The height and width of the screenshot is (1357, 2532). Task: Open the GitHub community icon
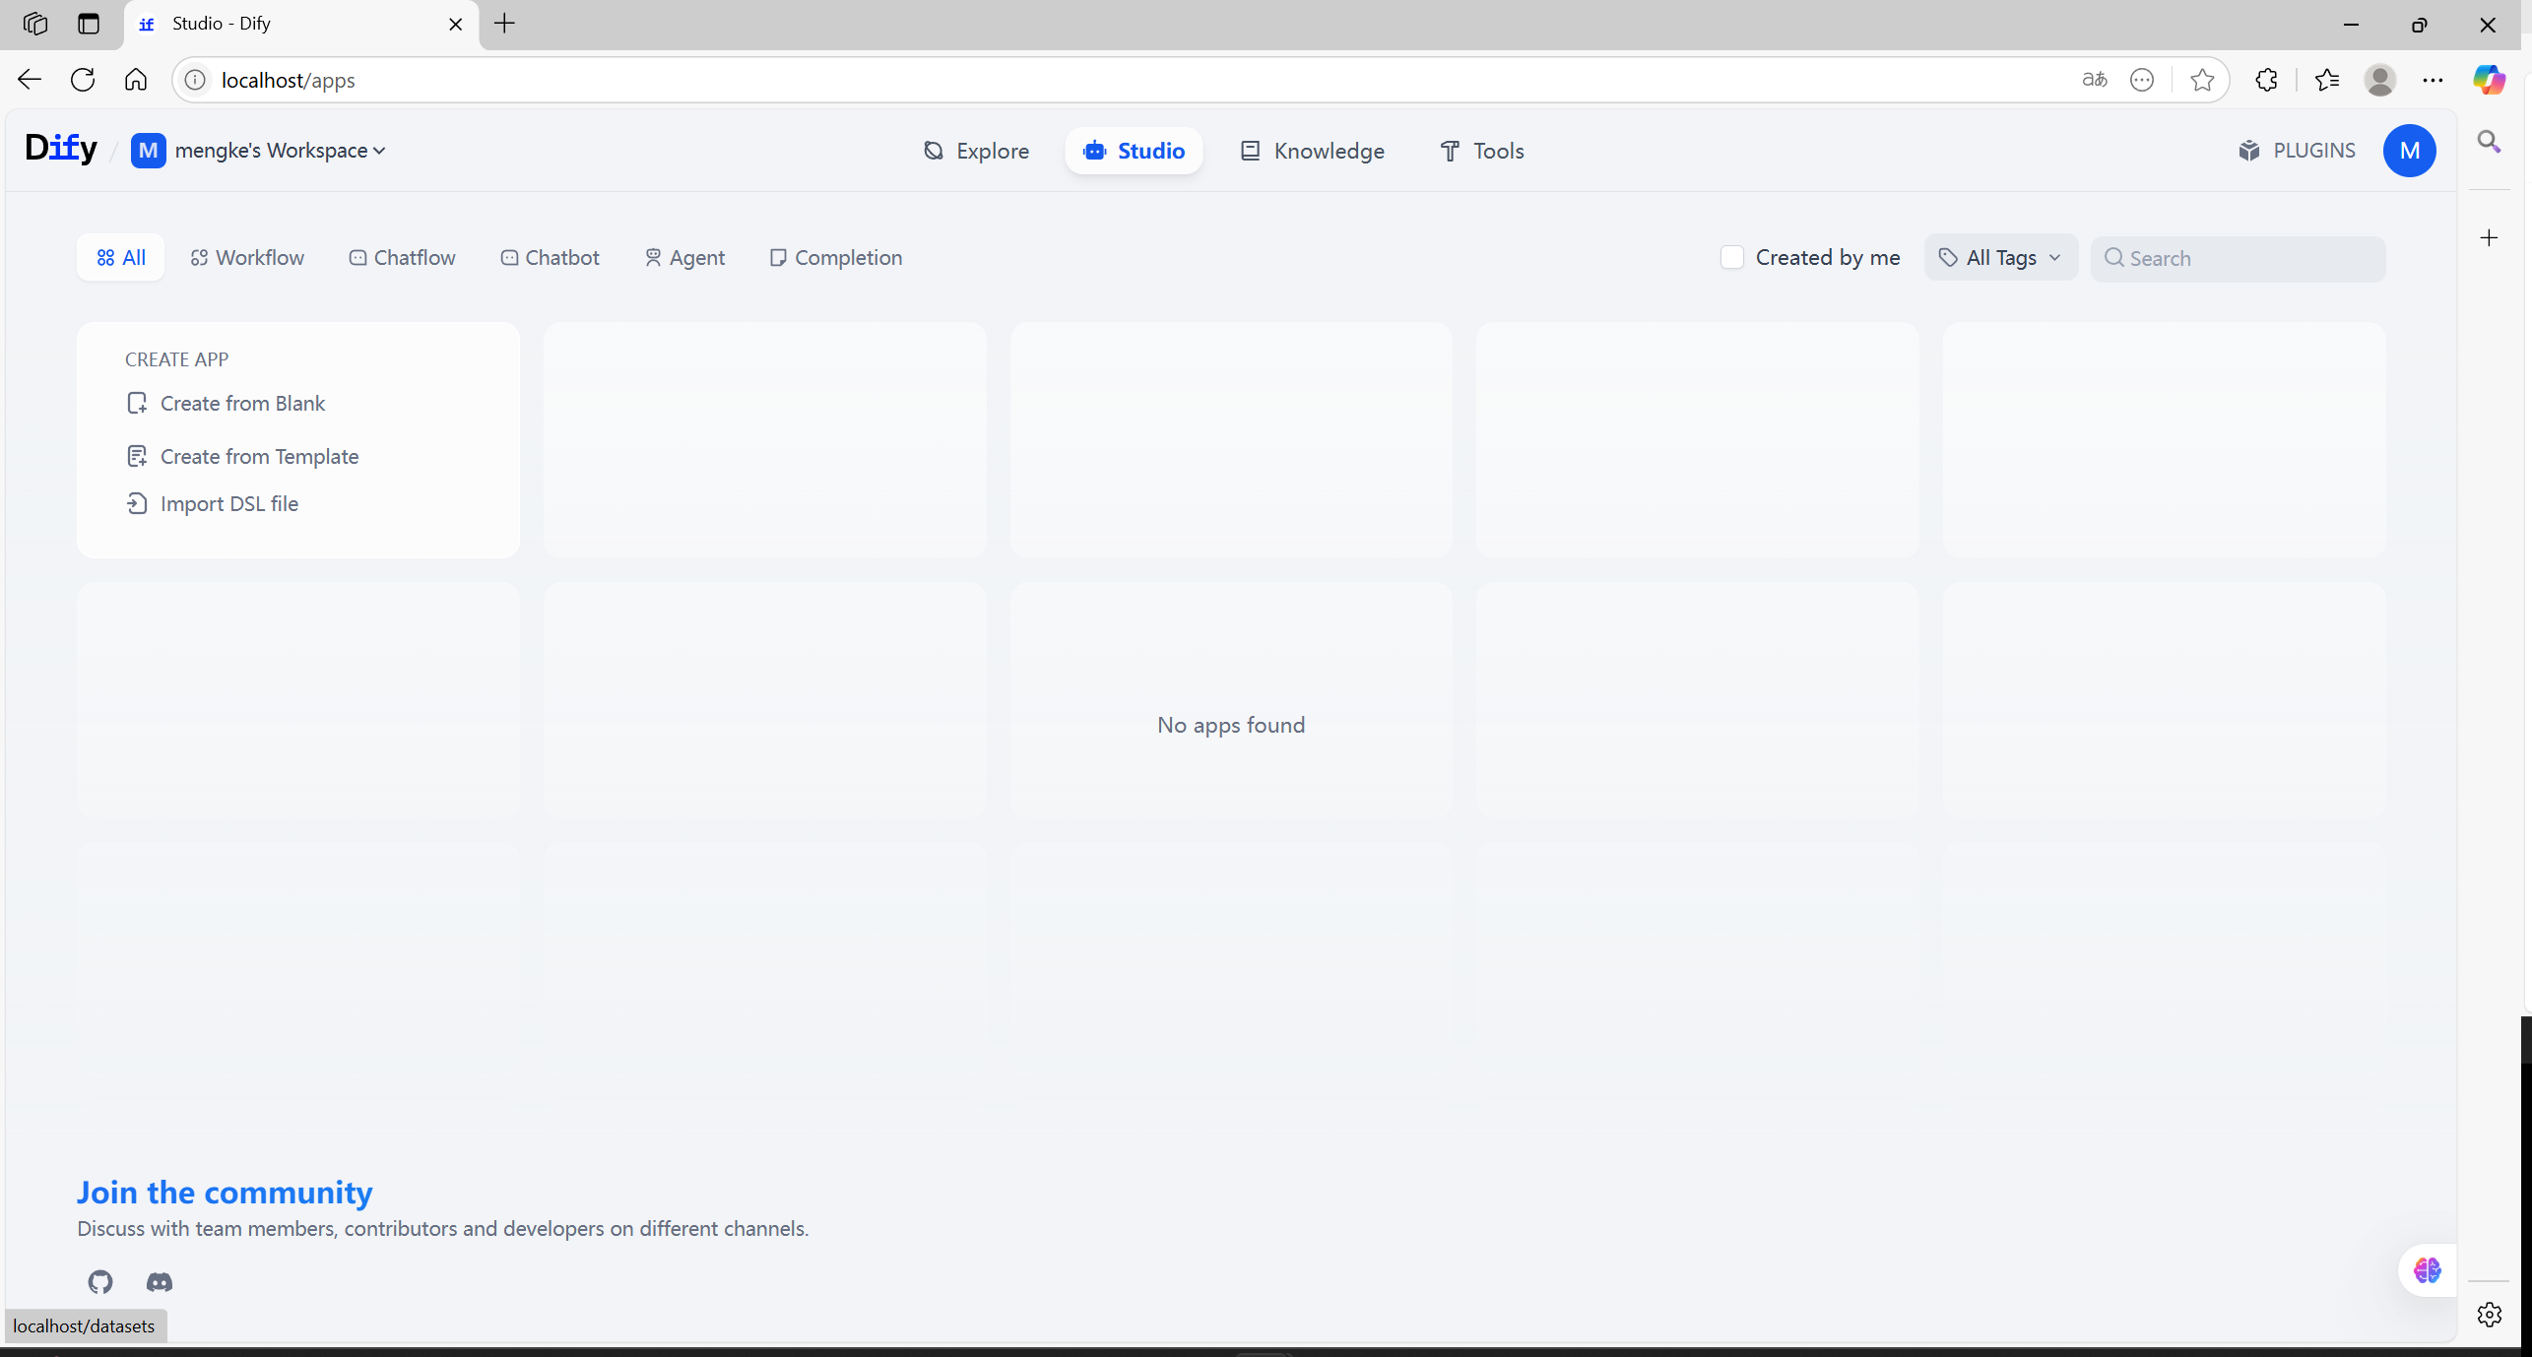tap(100, 1281)
